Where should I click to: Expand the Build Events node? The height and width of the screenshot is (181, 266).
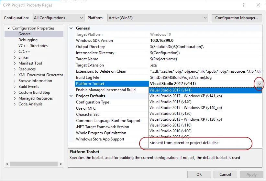point(15,87)
